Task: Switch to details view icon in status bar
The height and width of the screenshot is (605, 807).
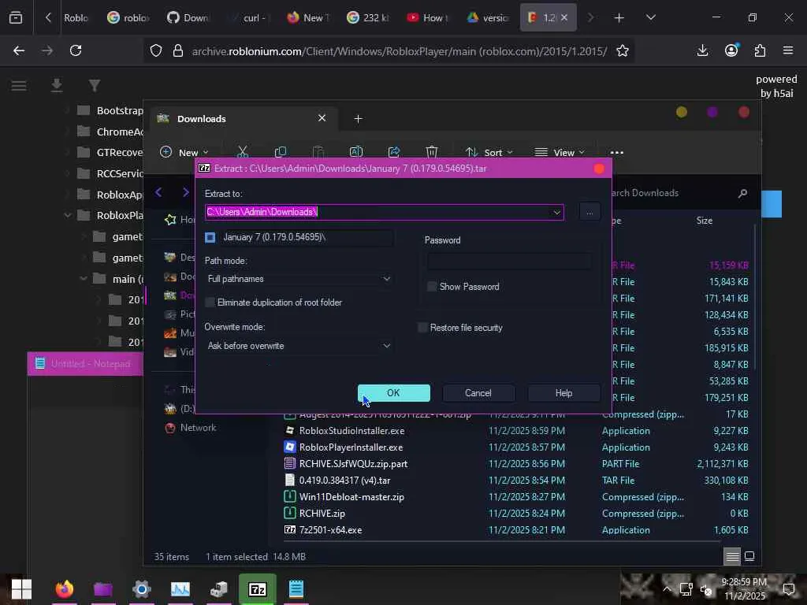Action: click(x=732, y=556)
